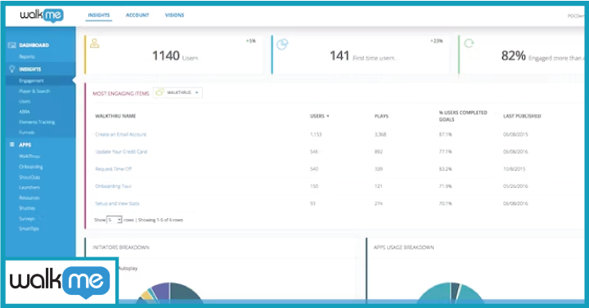The width and height of the screenshot is (589, 308).
Task: Click the Apps Usage Breakdown pie chart
Action: pyautogui.click(x=450, y=292)
